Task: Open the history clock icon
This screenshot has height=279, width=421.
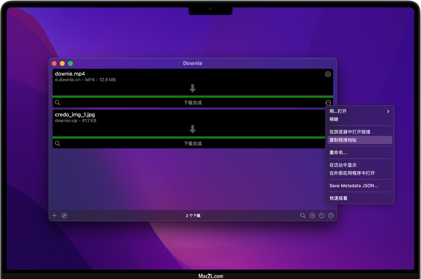Action: click(x=321, y=216)
